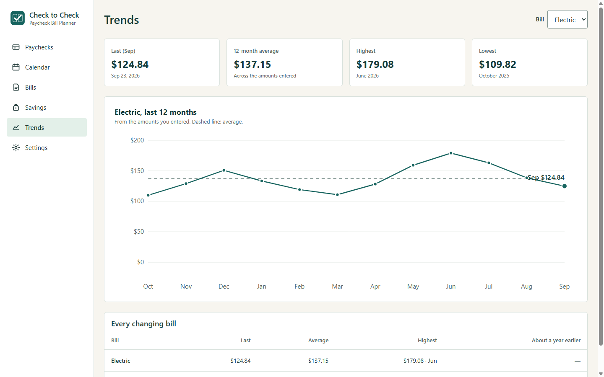Open the Bill dropdown showing Electric
604x377 pixels.
[567, 19]
